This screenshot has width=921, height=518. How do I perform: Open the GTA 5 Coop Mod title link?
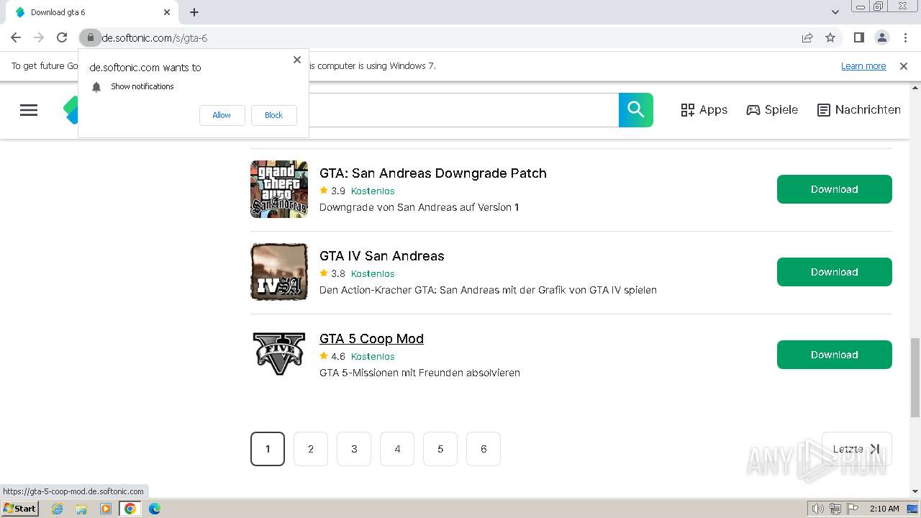click(x=371, y=339)
